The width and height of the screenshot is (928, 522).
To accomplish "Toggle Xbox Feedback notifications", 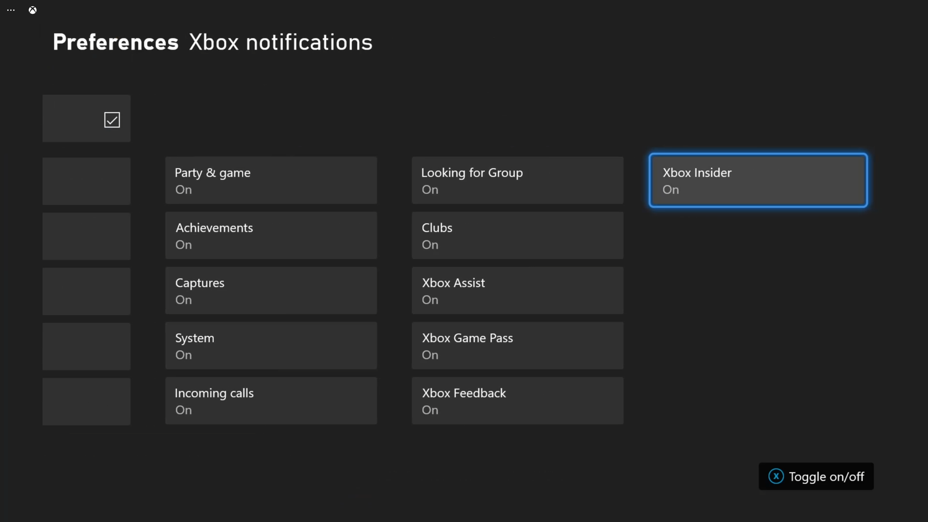I will click(518, 401).
